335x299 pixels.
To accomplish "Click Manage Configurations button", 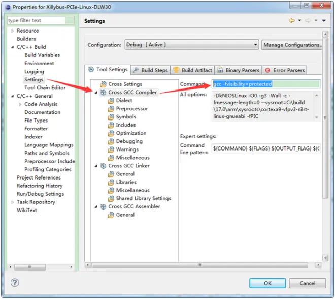I will pyautogui.click(x=292, y=45).
